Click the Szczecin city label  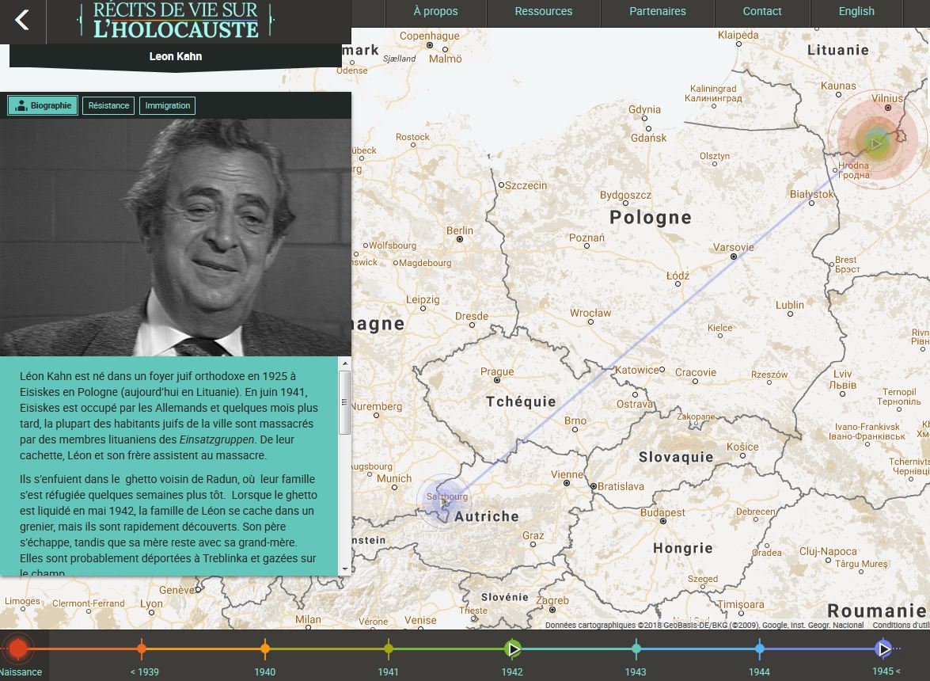526,185
